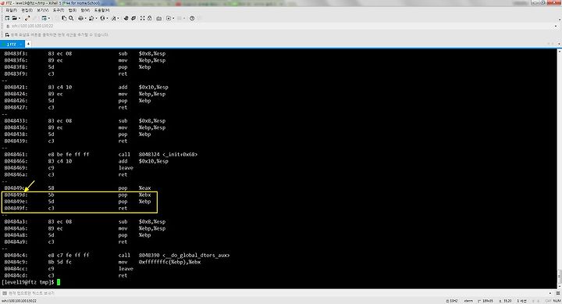
Task: Click the Full screen toolbar icon
Action: coord(142,18)
